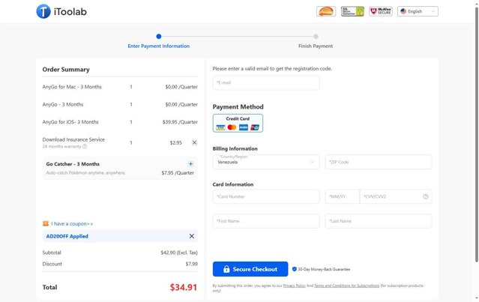Click the page vertical scrollbar
479x302 pixels.
[x=476, y=134]
